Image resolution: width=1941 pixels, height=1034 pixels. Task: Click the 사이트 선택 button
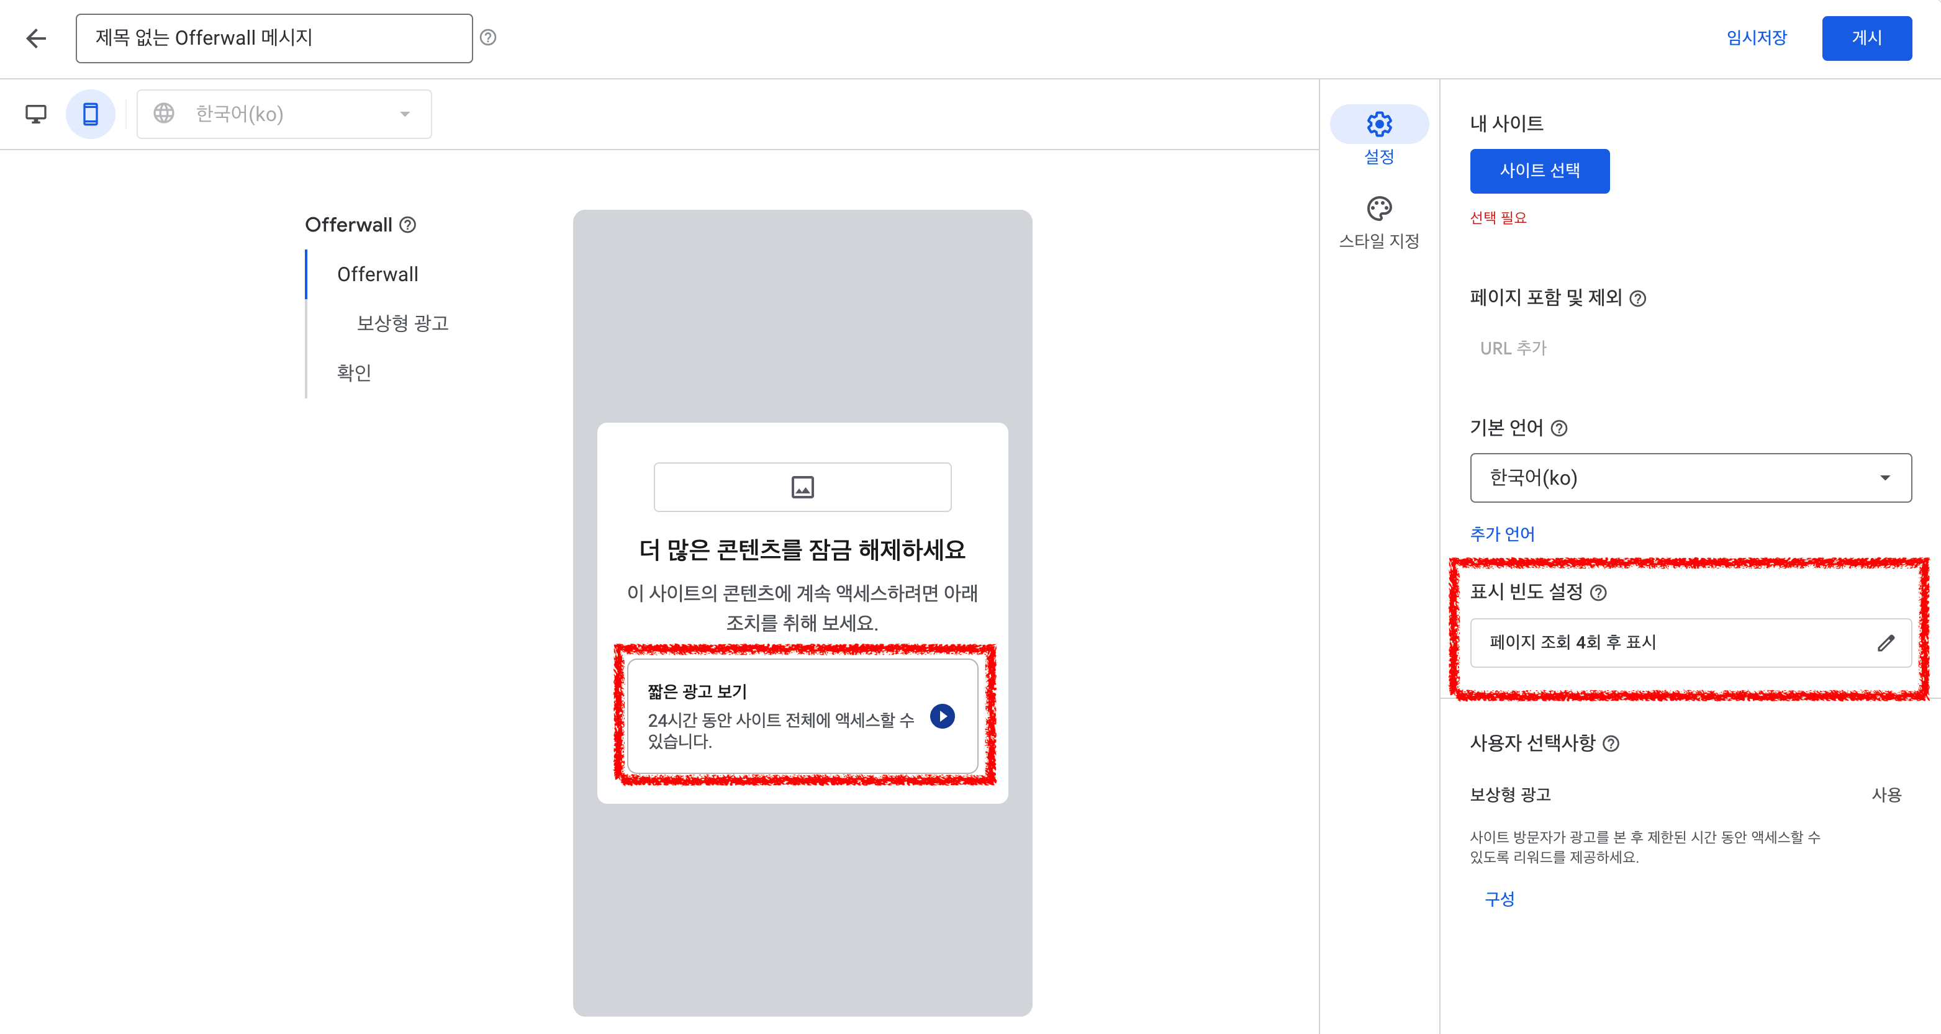(1539, 171)
